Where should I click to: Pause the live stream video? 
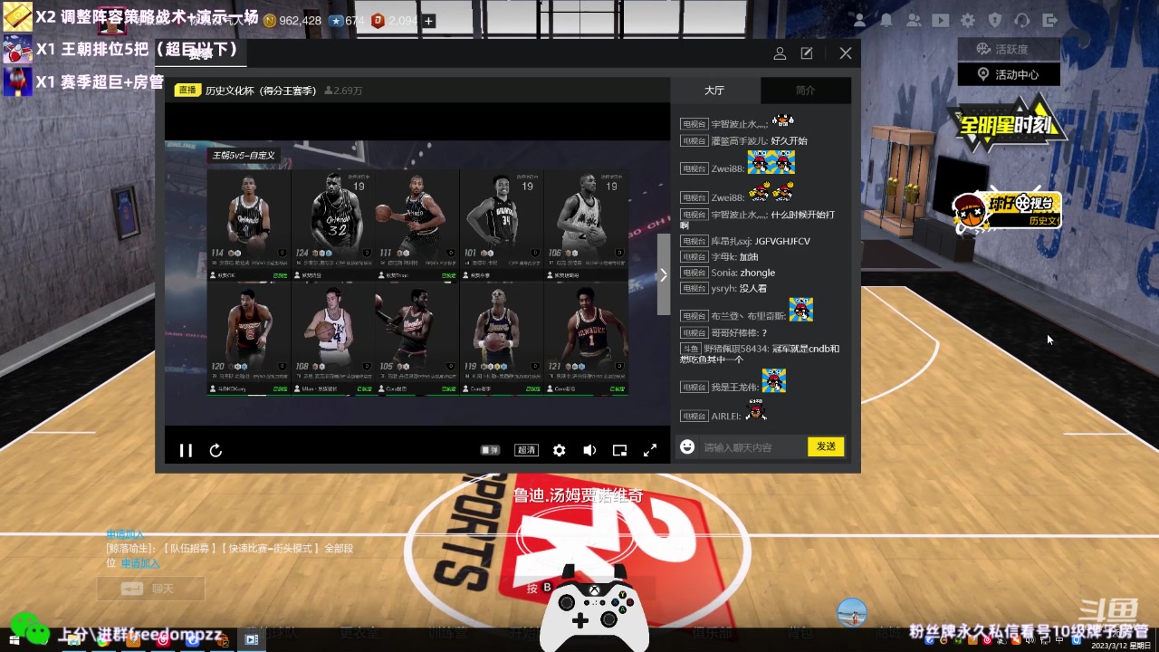(x=186, y=450)
